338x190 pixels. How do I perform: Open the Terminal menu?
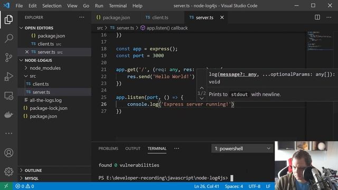(x=118, y=6)
